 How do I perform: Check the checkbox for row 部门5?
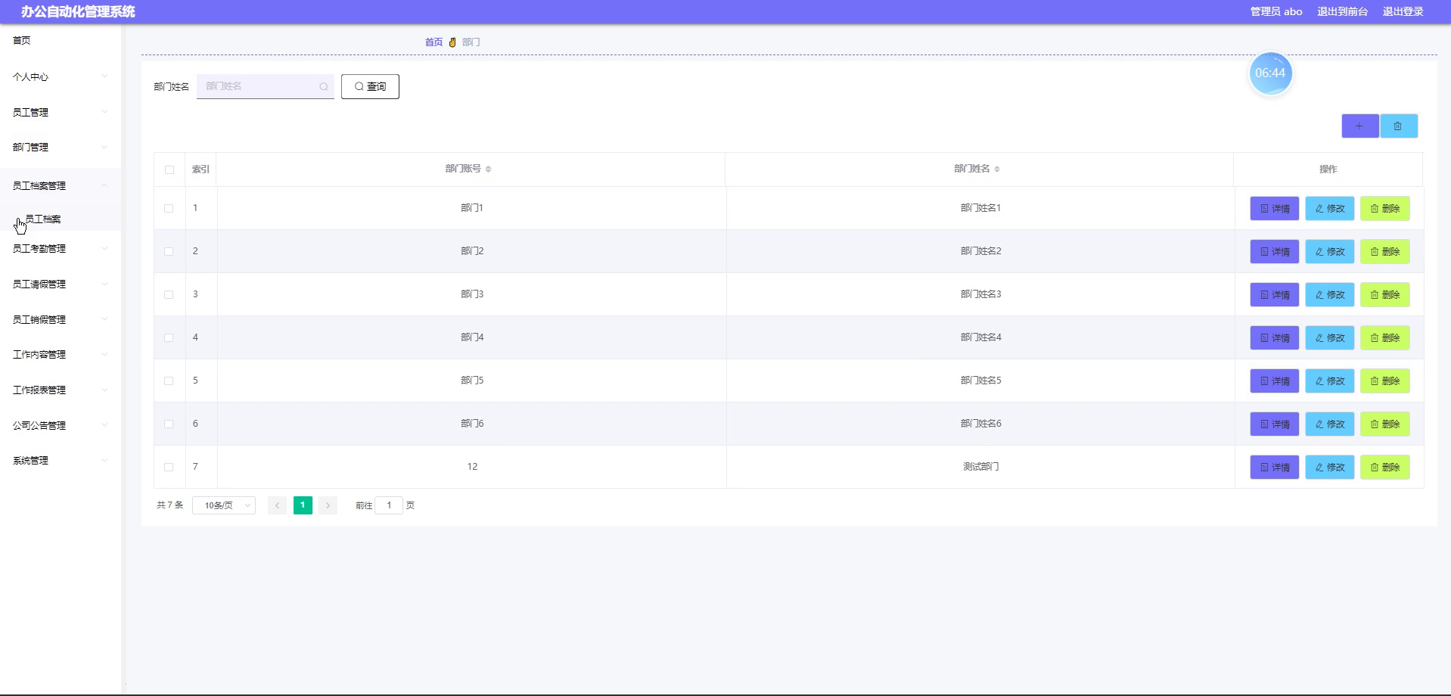(x=169, y=381)
